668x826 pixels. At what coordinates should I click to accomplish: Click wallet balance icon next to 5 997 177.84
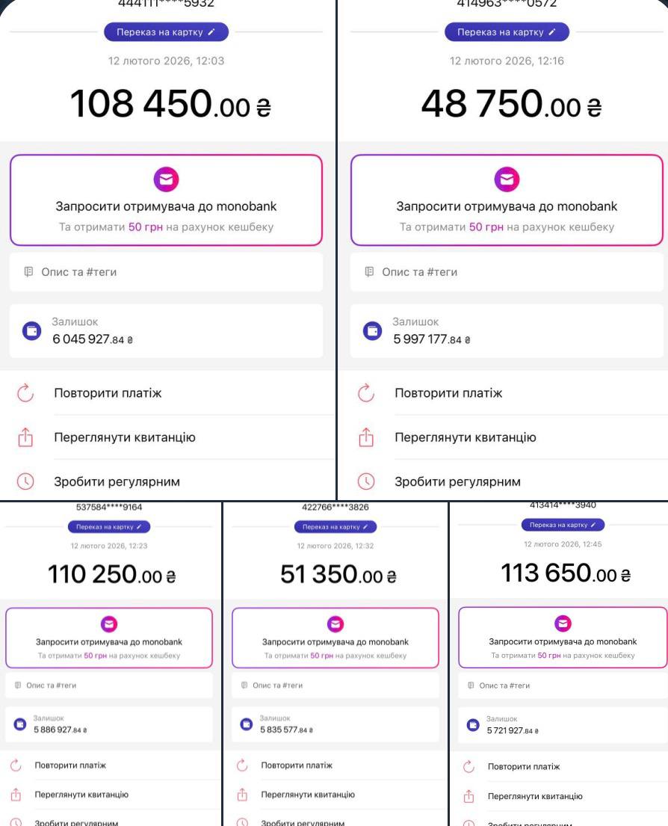click(x=371, y=331)
